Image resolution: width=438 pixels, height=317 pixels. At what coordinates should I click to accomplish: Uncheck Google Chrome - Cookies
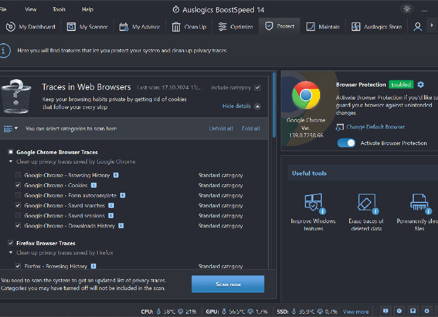(x=18, y=185)
